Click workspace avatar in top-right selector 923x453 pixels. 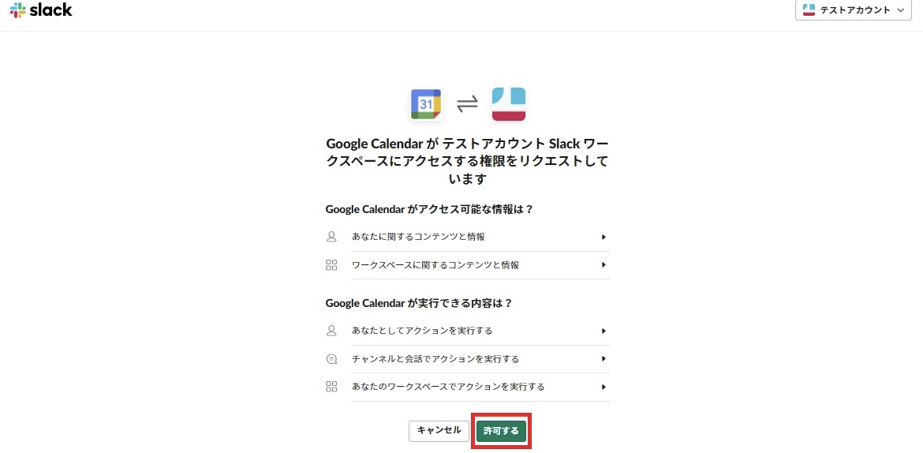pos(809,10)
